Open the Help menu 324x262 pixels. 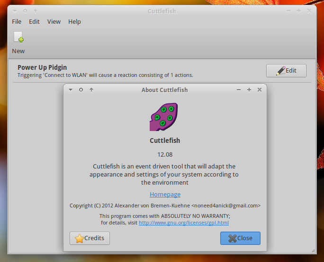pyautogui.click(x=74, y=21)
